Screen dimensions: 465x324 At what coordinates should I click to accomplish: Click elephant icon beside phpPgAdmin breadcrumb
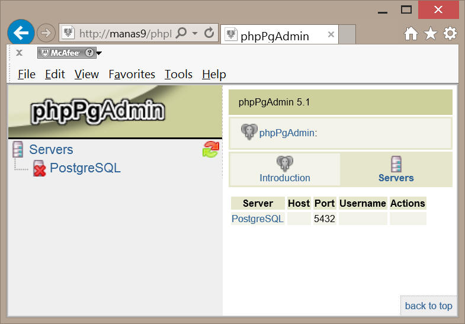(249, 131)
